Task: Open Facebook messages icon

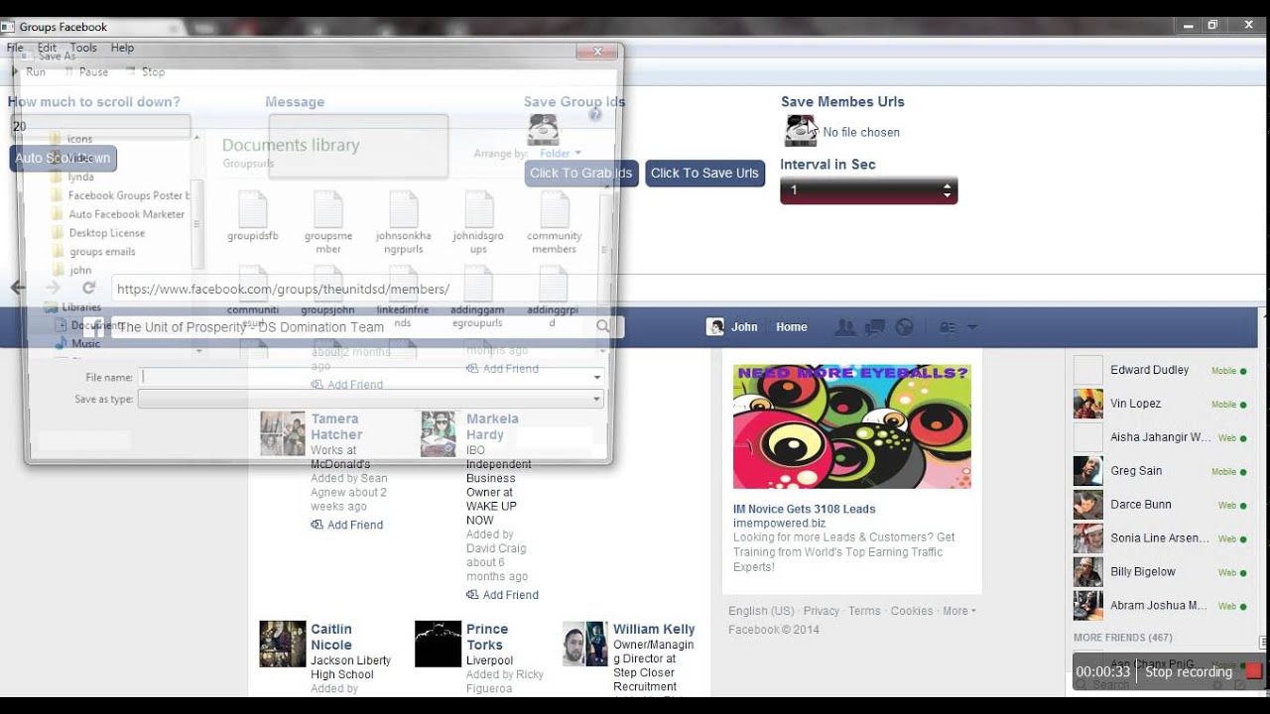Action: (875, 326)
